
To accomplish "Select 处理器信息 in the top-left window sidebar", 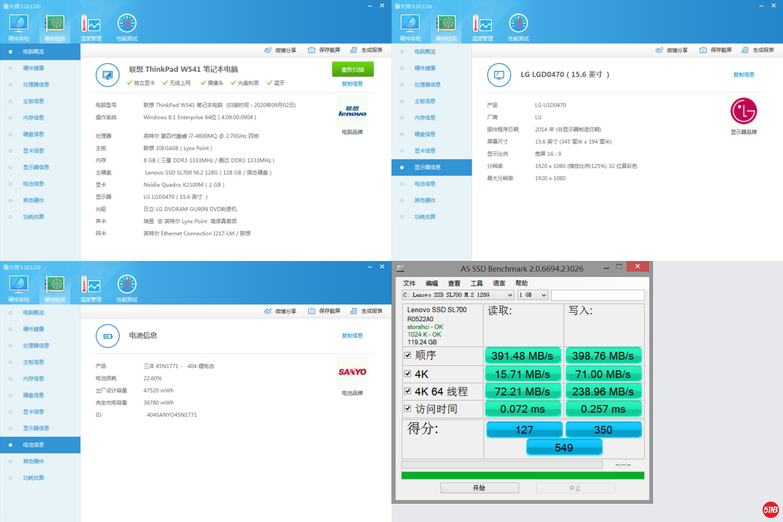I will click(x=40, y=84).
